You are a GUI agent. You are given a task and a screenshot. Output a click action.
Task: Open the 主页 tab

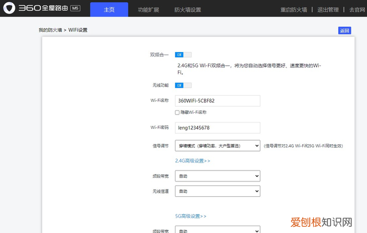pos(109,10)
